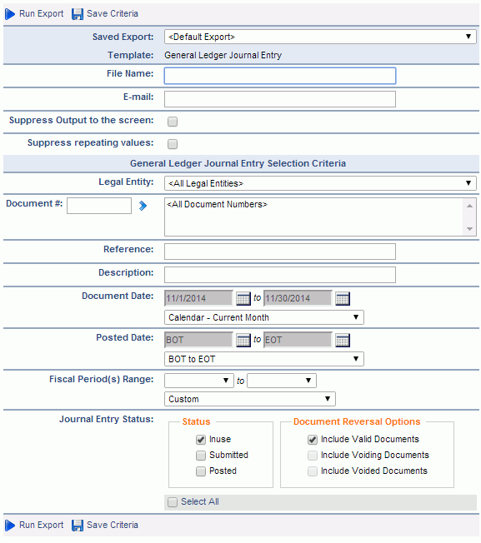Open calendar for Posted Date start
Viewport: 481px width, 543px height.
coord(243,340)
